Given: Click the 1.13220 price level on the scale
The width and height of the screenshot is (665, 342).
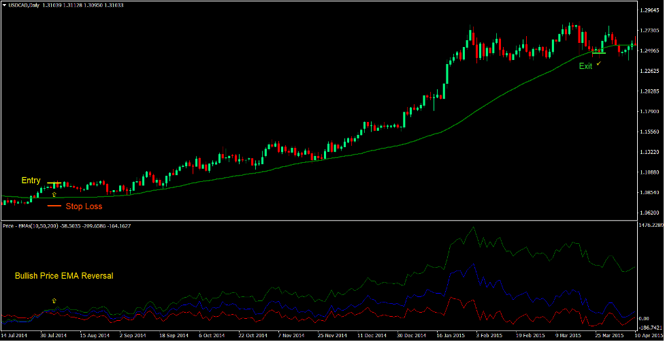Looking at the screenshot, I should (650, 152).
